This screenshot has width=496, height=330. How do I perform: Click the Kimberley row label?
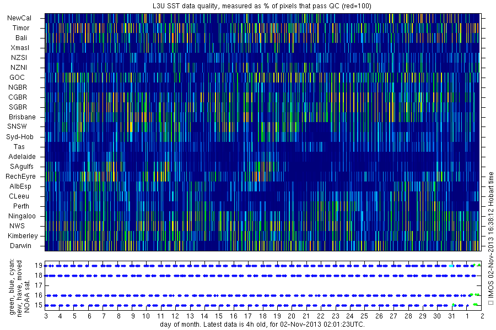[23, 236]
